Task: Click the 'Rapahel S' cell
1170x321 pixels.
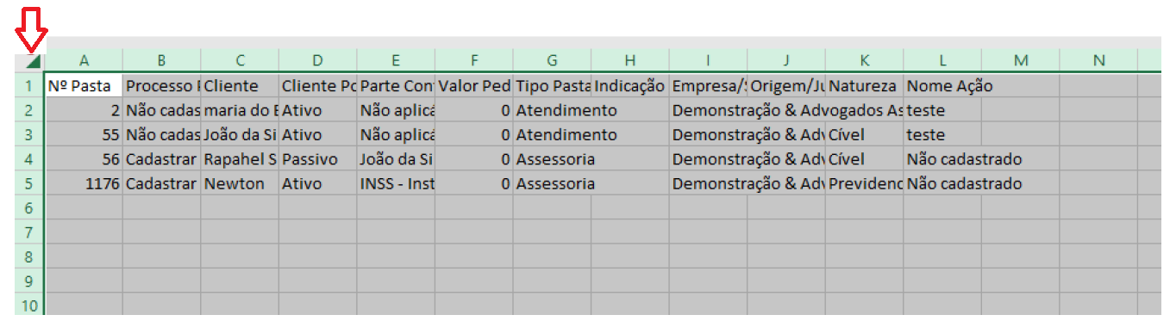Action: (x=240, y=159)
